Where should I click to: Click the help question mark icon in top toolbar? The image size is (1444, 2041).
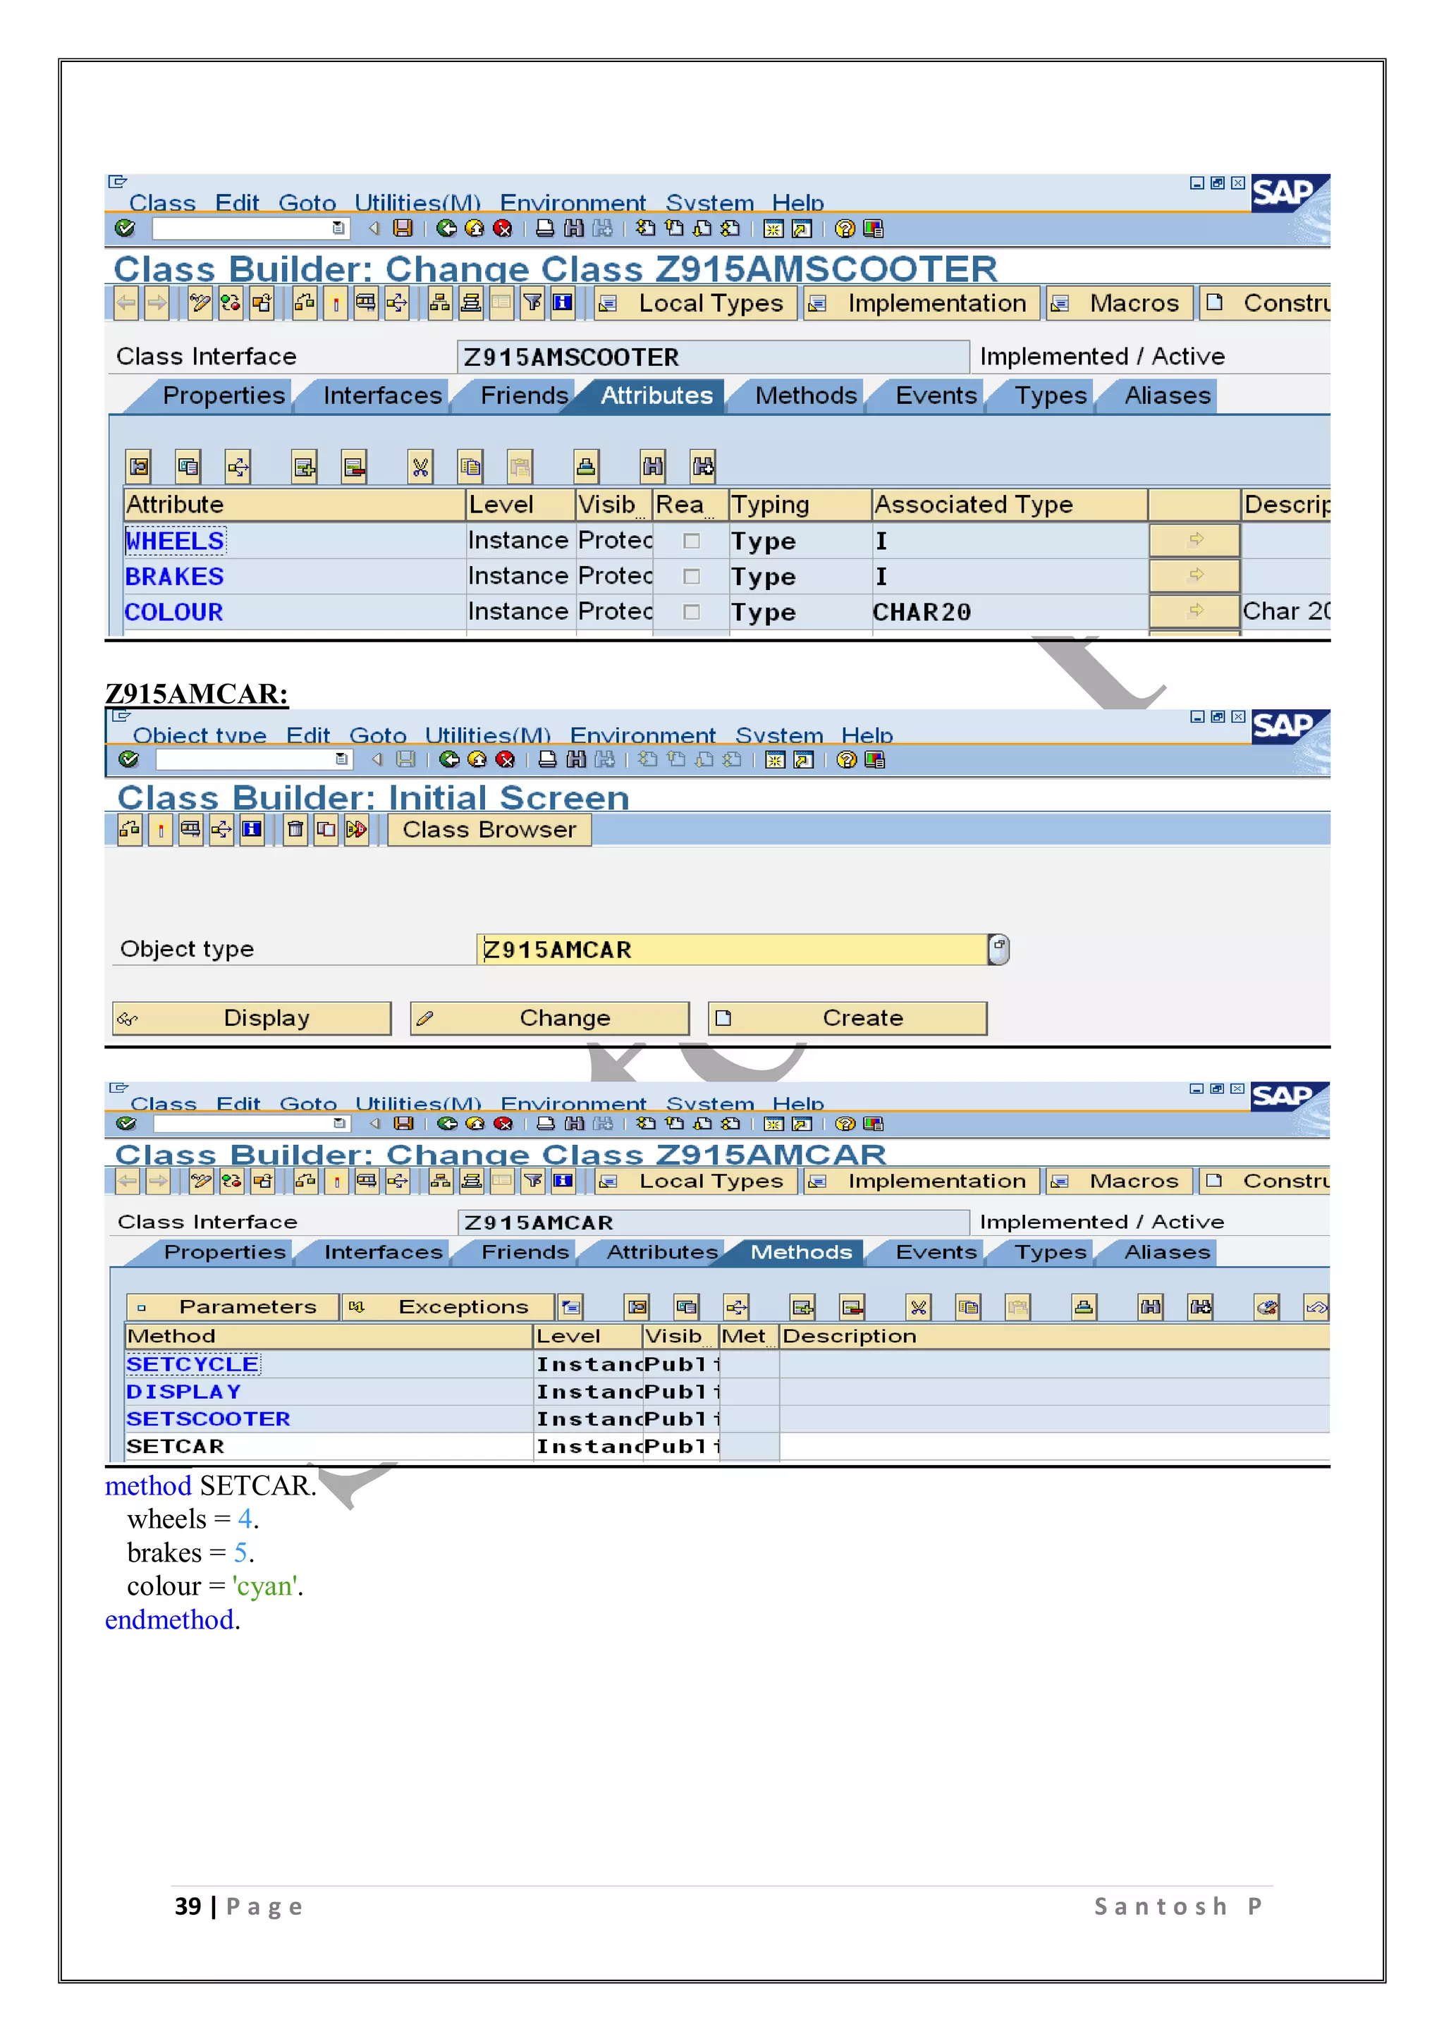[845, 228]
